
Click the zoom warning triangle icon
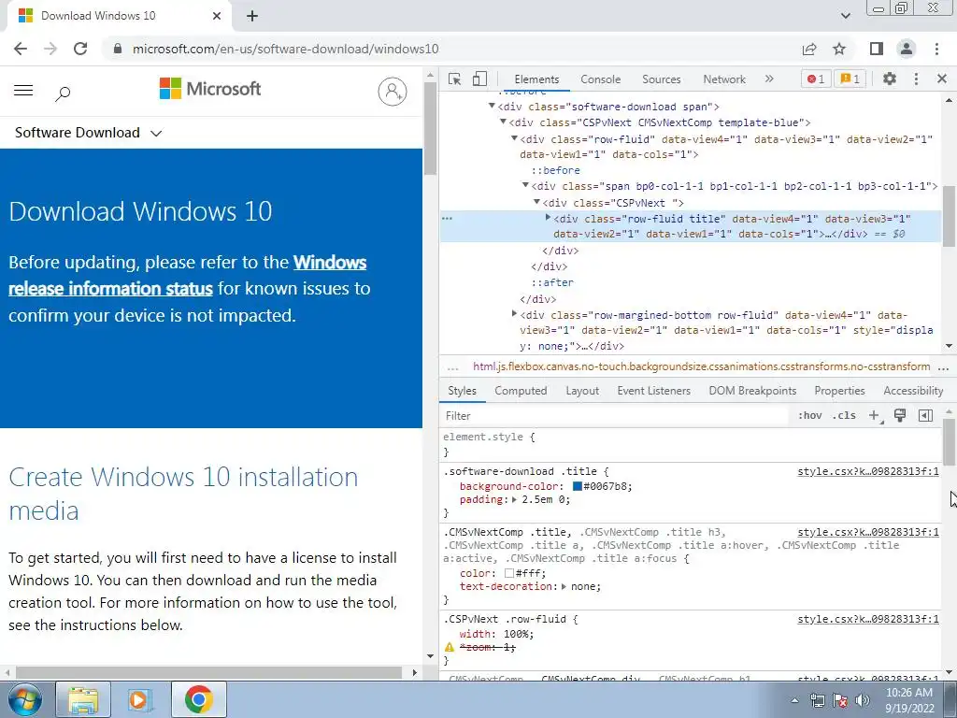450,647
